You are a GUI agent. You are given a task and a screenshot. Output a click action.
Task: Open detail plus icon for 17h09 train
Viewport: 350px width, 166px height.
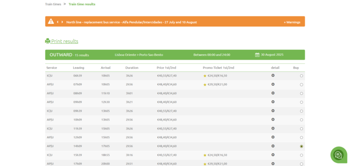click(273, 164)
